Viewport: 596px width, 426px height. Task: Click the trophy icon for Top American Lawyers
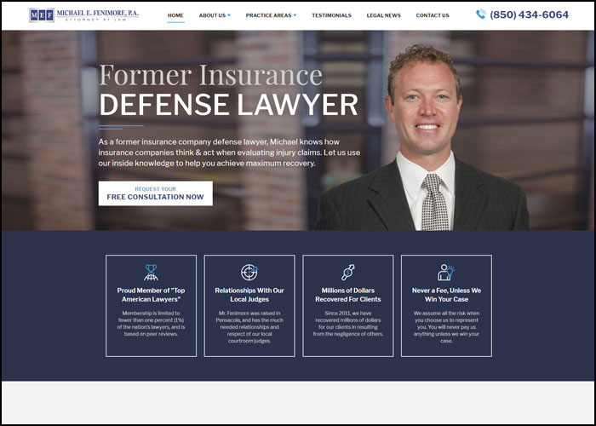coord(151,272)
